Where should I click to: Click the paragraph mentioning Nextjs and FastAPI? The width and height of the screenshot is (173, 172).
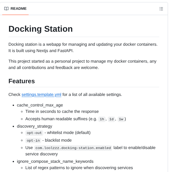[83, 47]
